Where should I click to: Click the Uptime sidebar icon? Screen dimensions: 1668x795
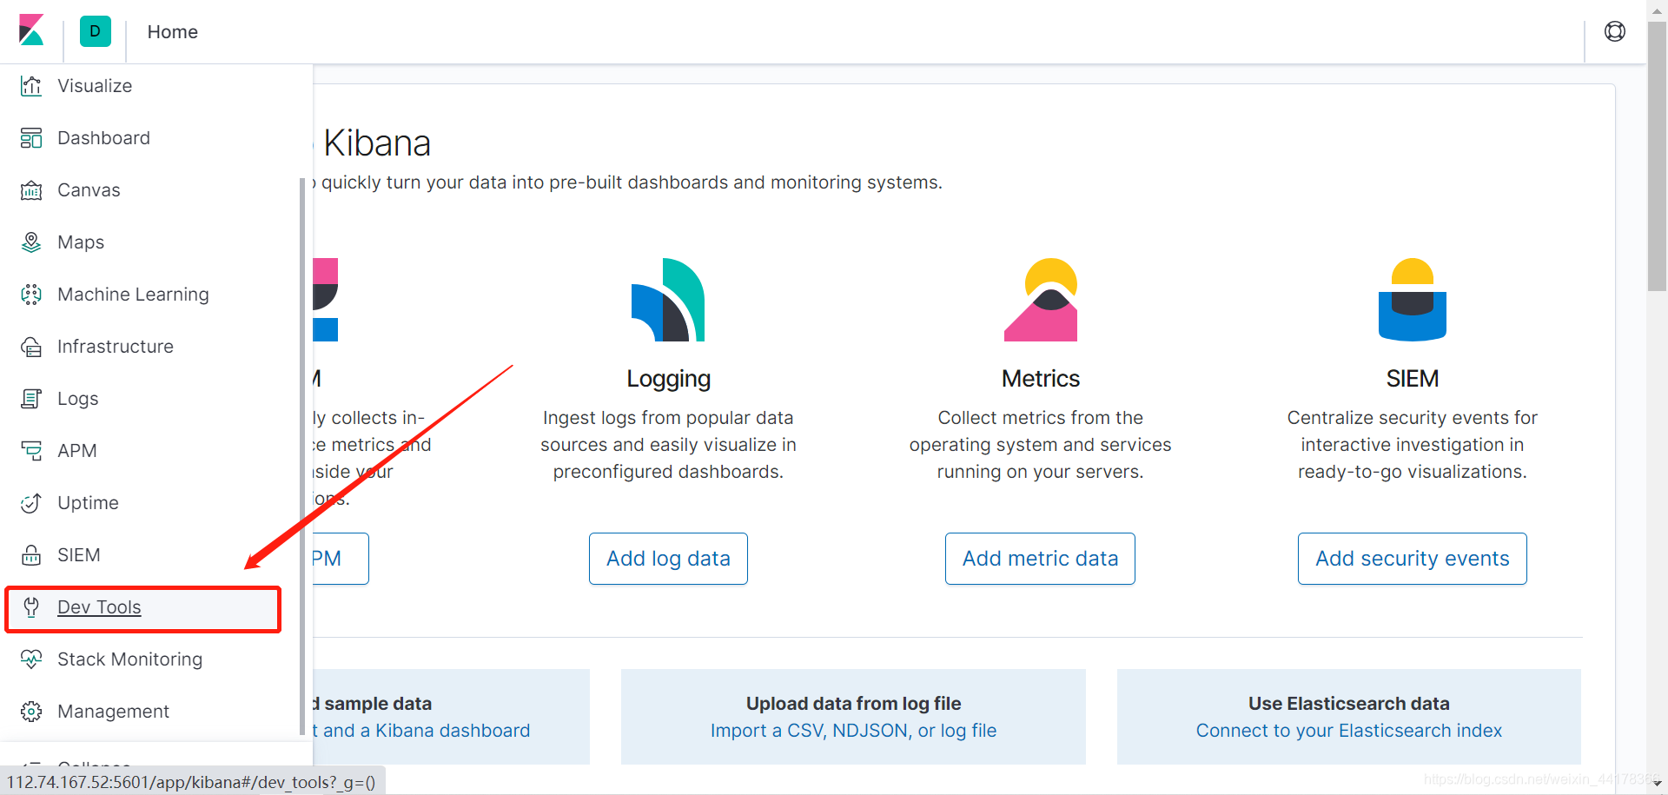coord(31,503)
